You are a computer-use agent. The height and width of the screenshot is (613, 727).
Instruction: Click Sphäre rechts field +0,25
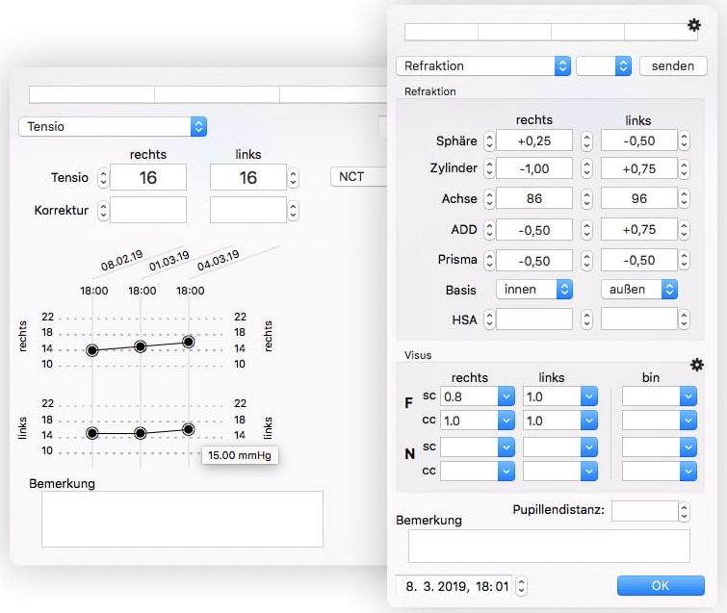[x=534, y=140]
